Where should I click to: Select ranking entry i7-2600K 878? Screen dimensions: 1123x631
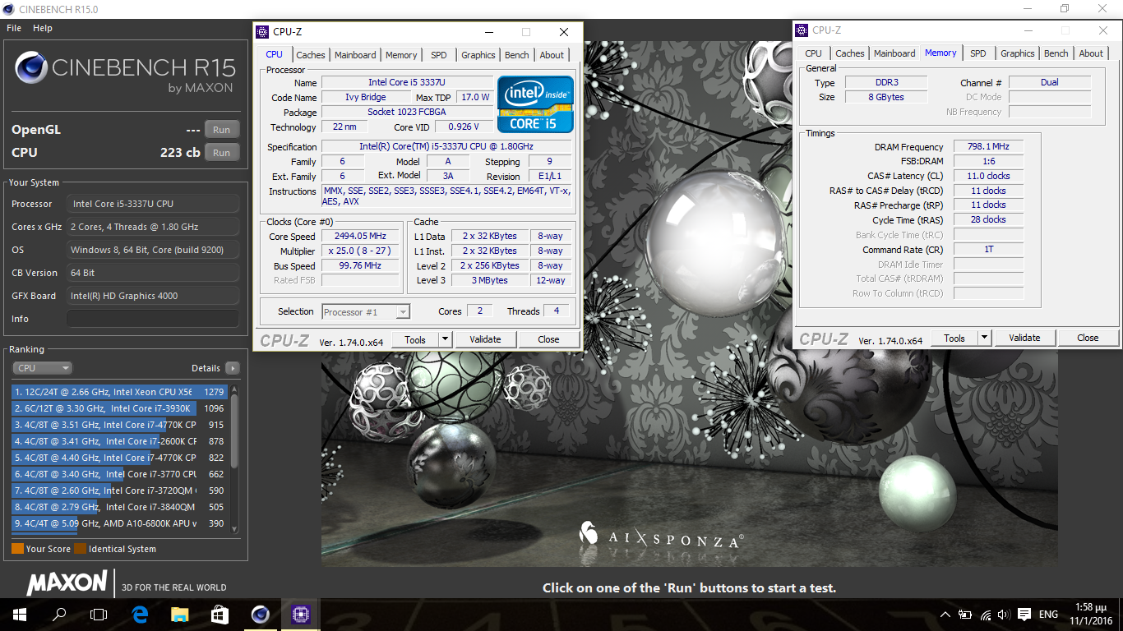point(120,441)
